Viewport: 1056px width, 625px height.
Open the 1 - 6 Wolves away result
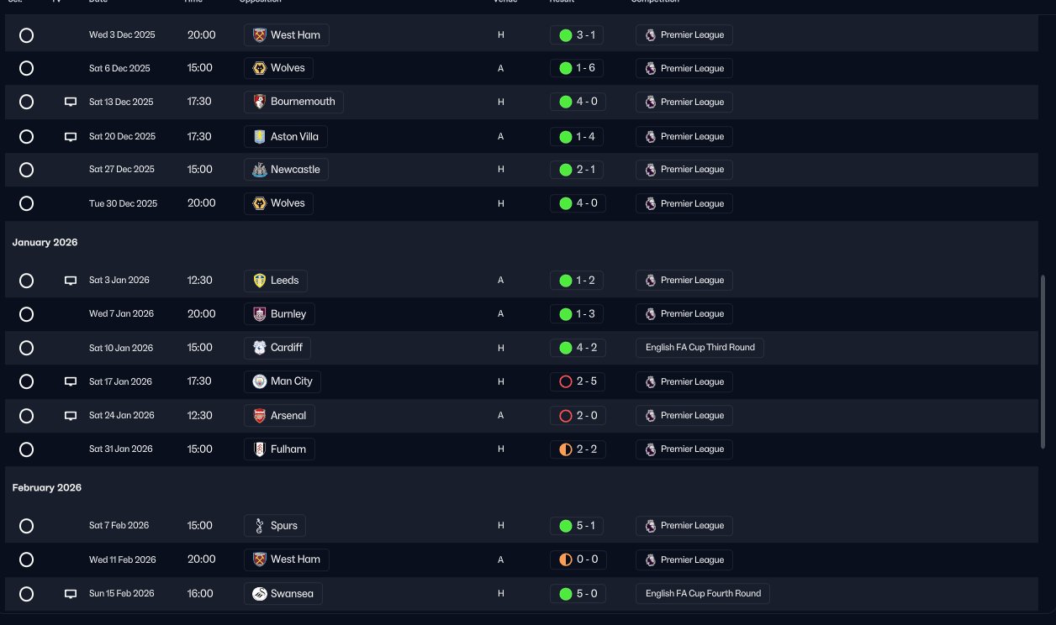(578, 68)
